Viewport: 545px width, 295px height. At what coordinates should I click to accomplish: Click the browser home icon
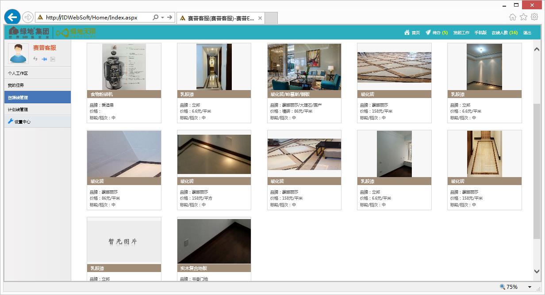[x=513, y=17]
